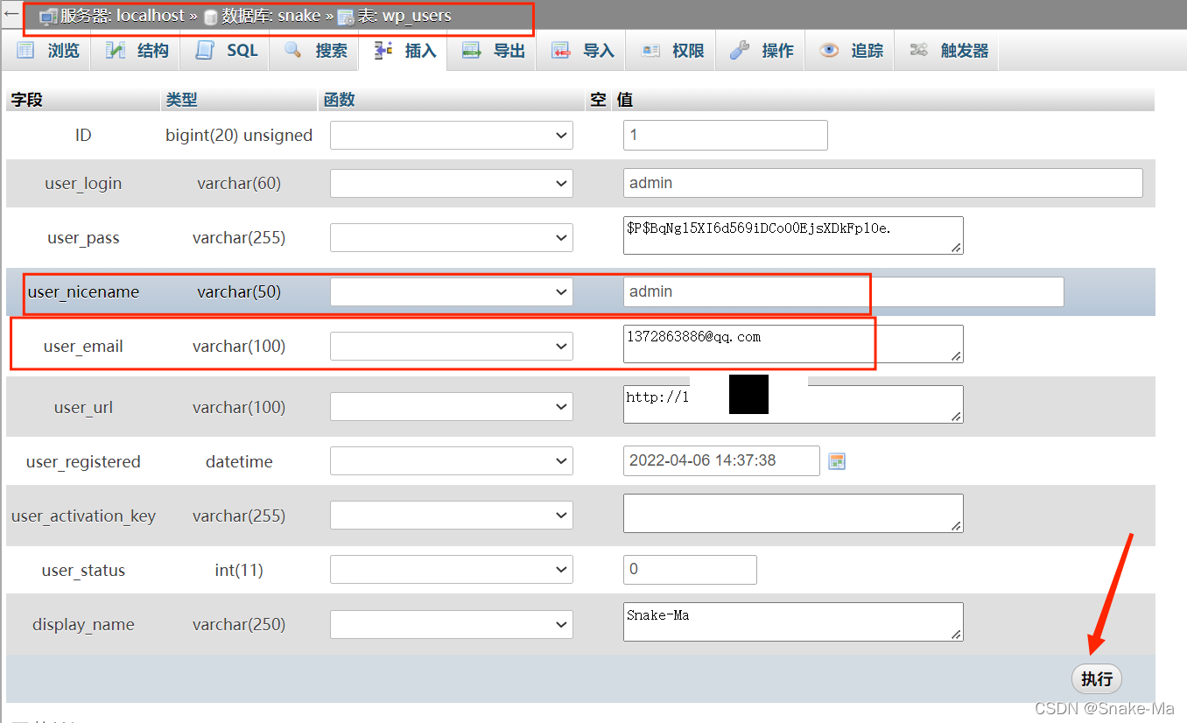Open function dropdown for user_url

452,407
